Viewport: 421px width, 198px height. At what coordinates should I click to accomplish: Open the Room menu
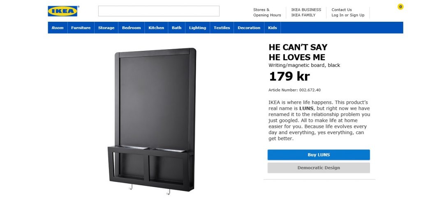pyautogui.click(x=58, y=27)
